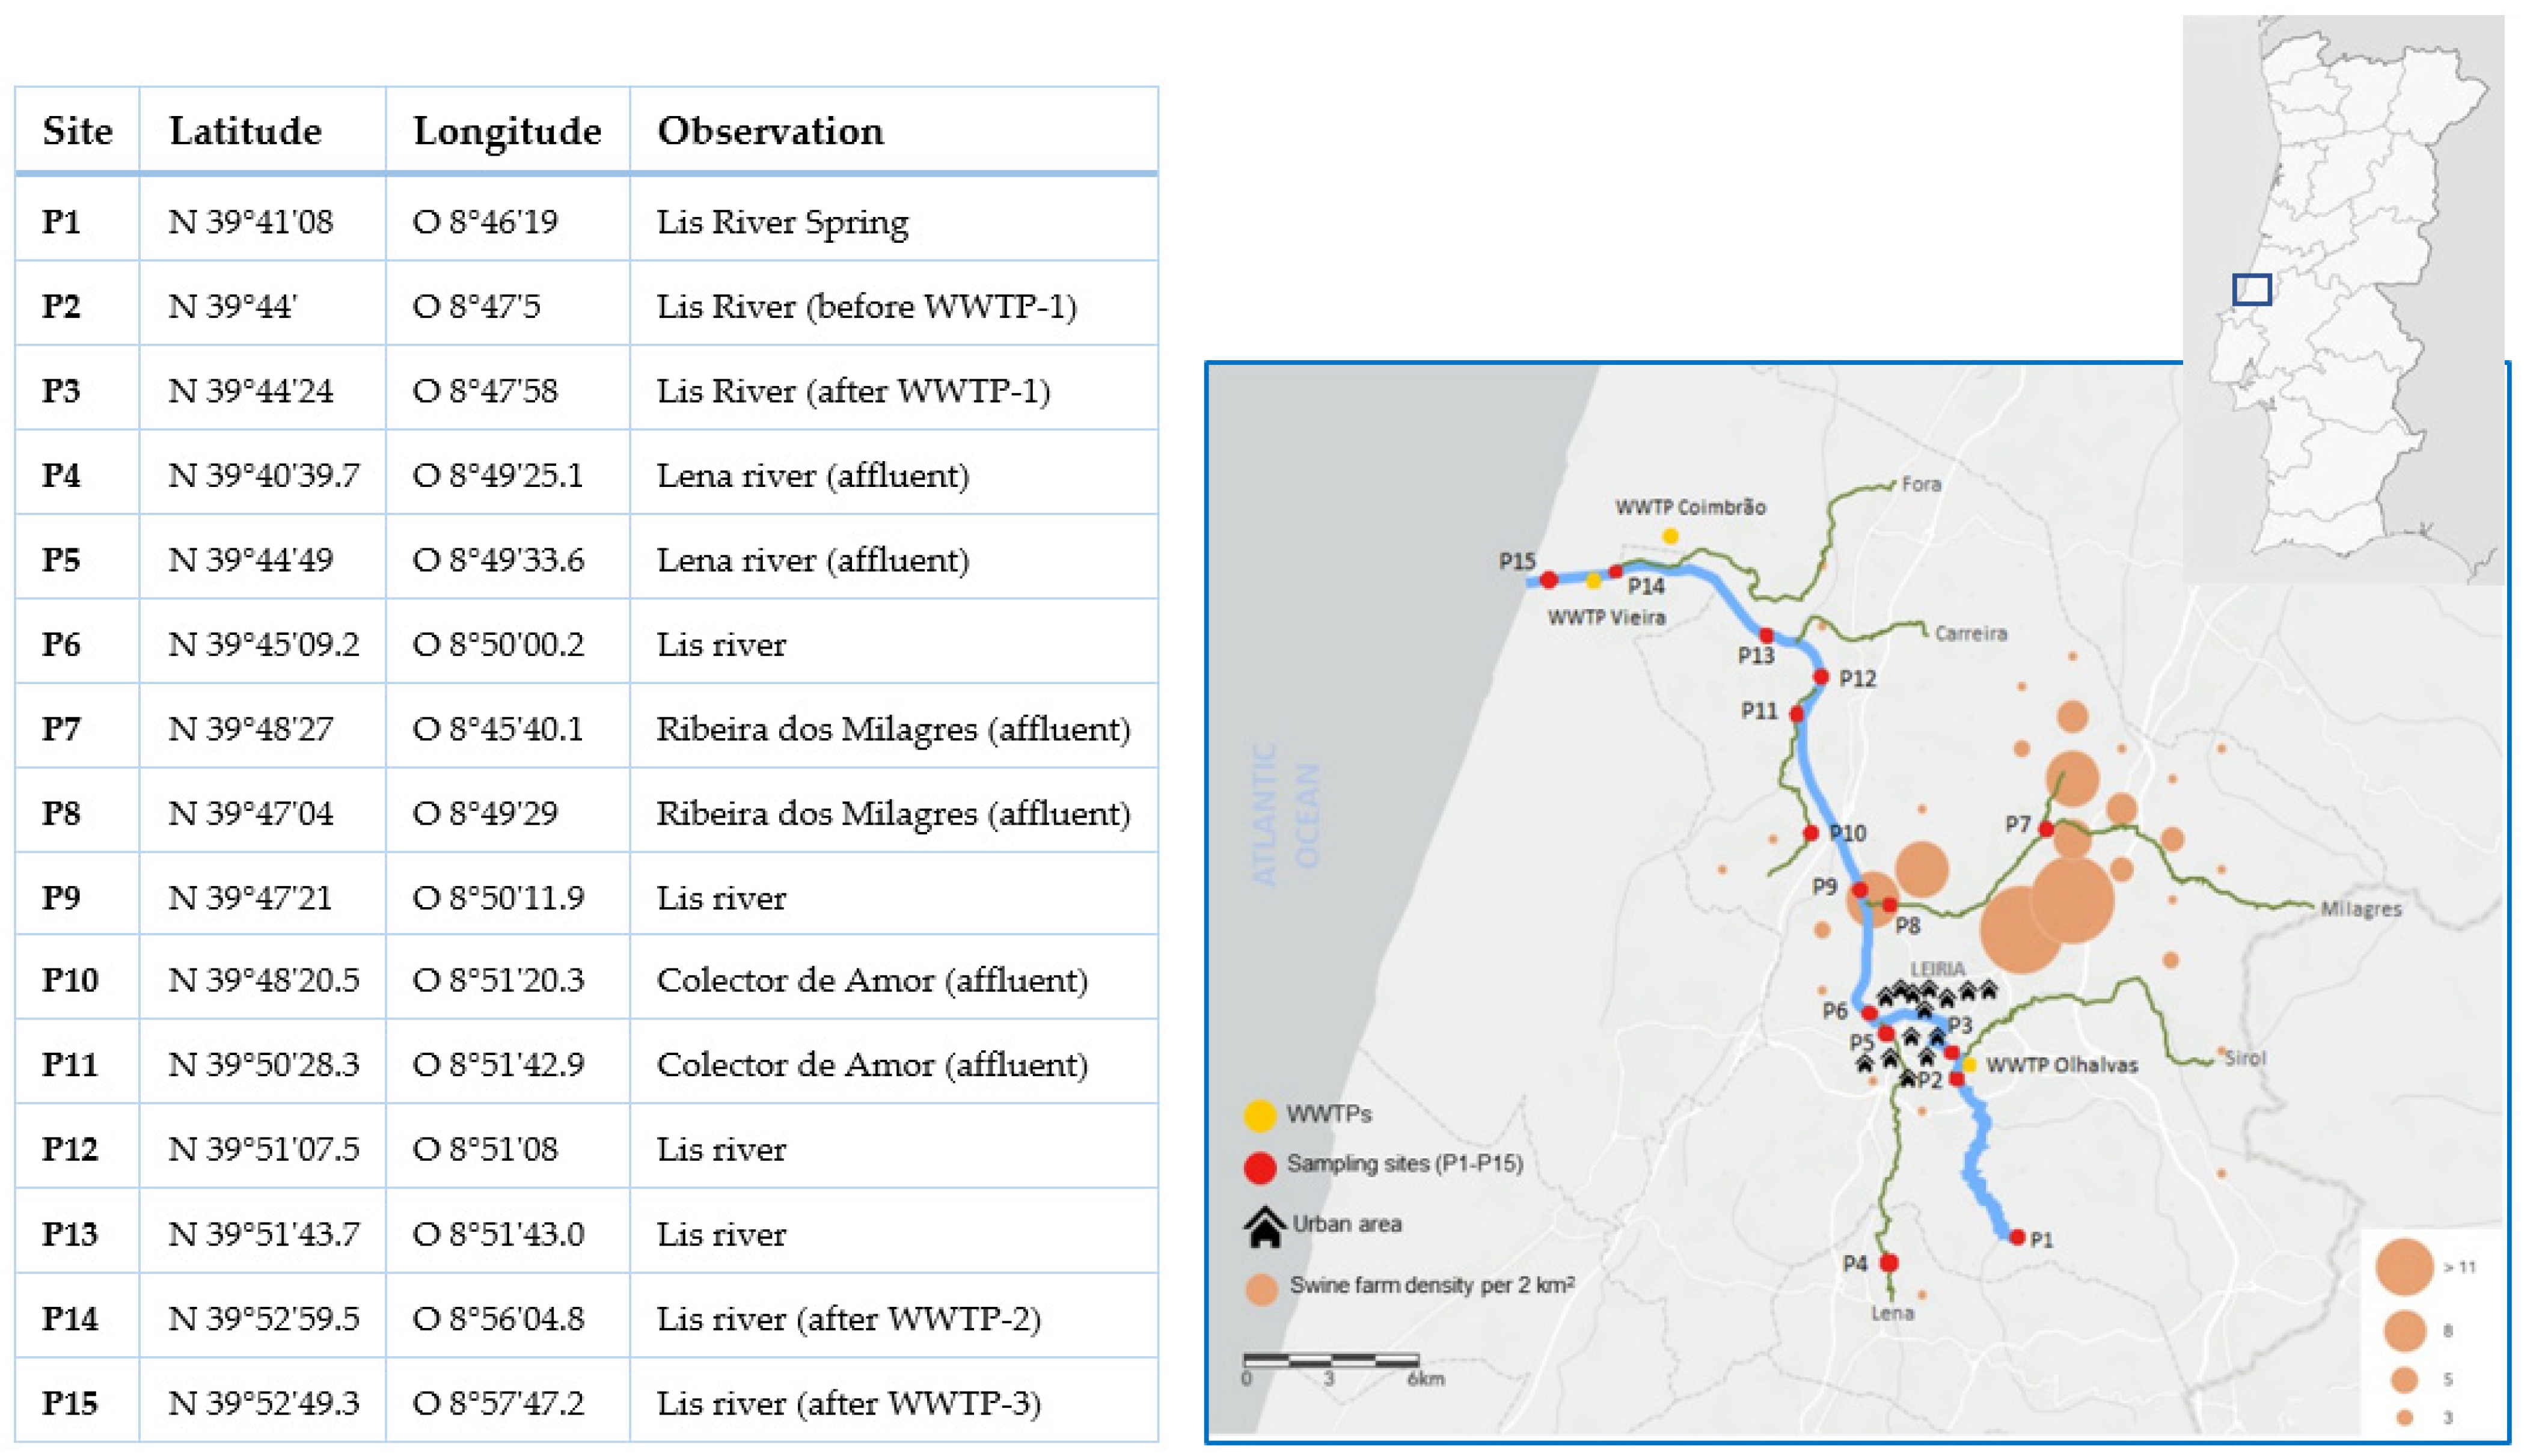
Task: Click the red P15 marker near coast
Action: pos(1549,579)
